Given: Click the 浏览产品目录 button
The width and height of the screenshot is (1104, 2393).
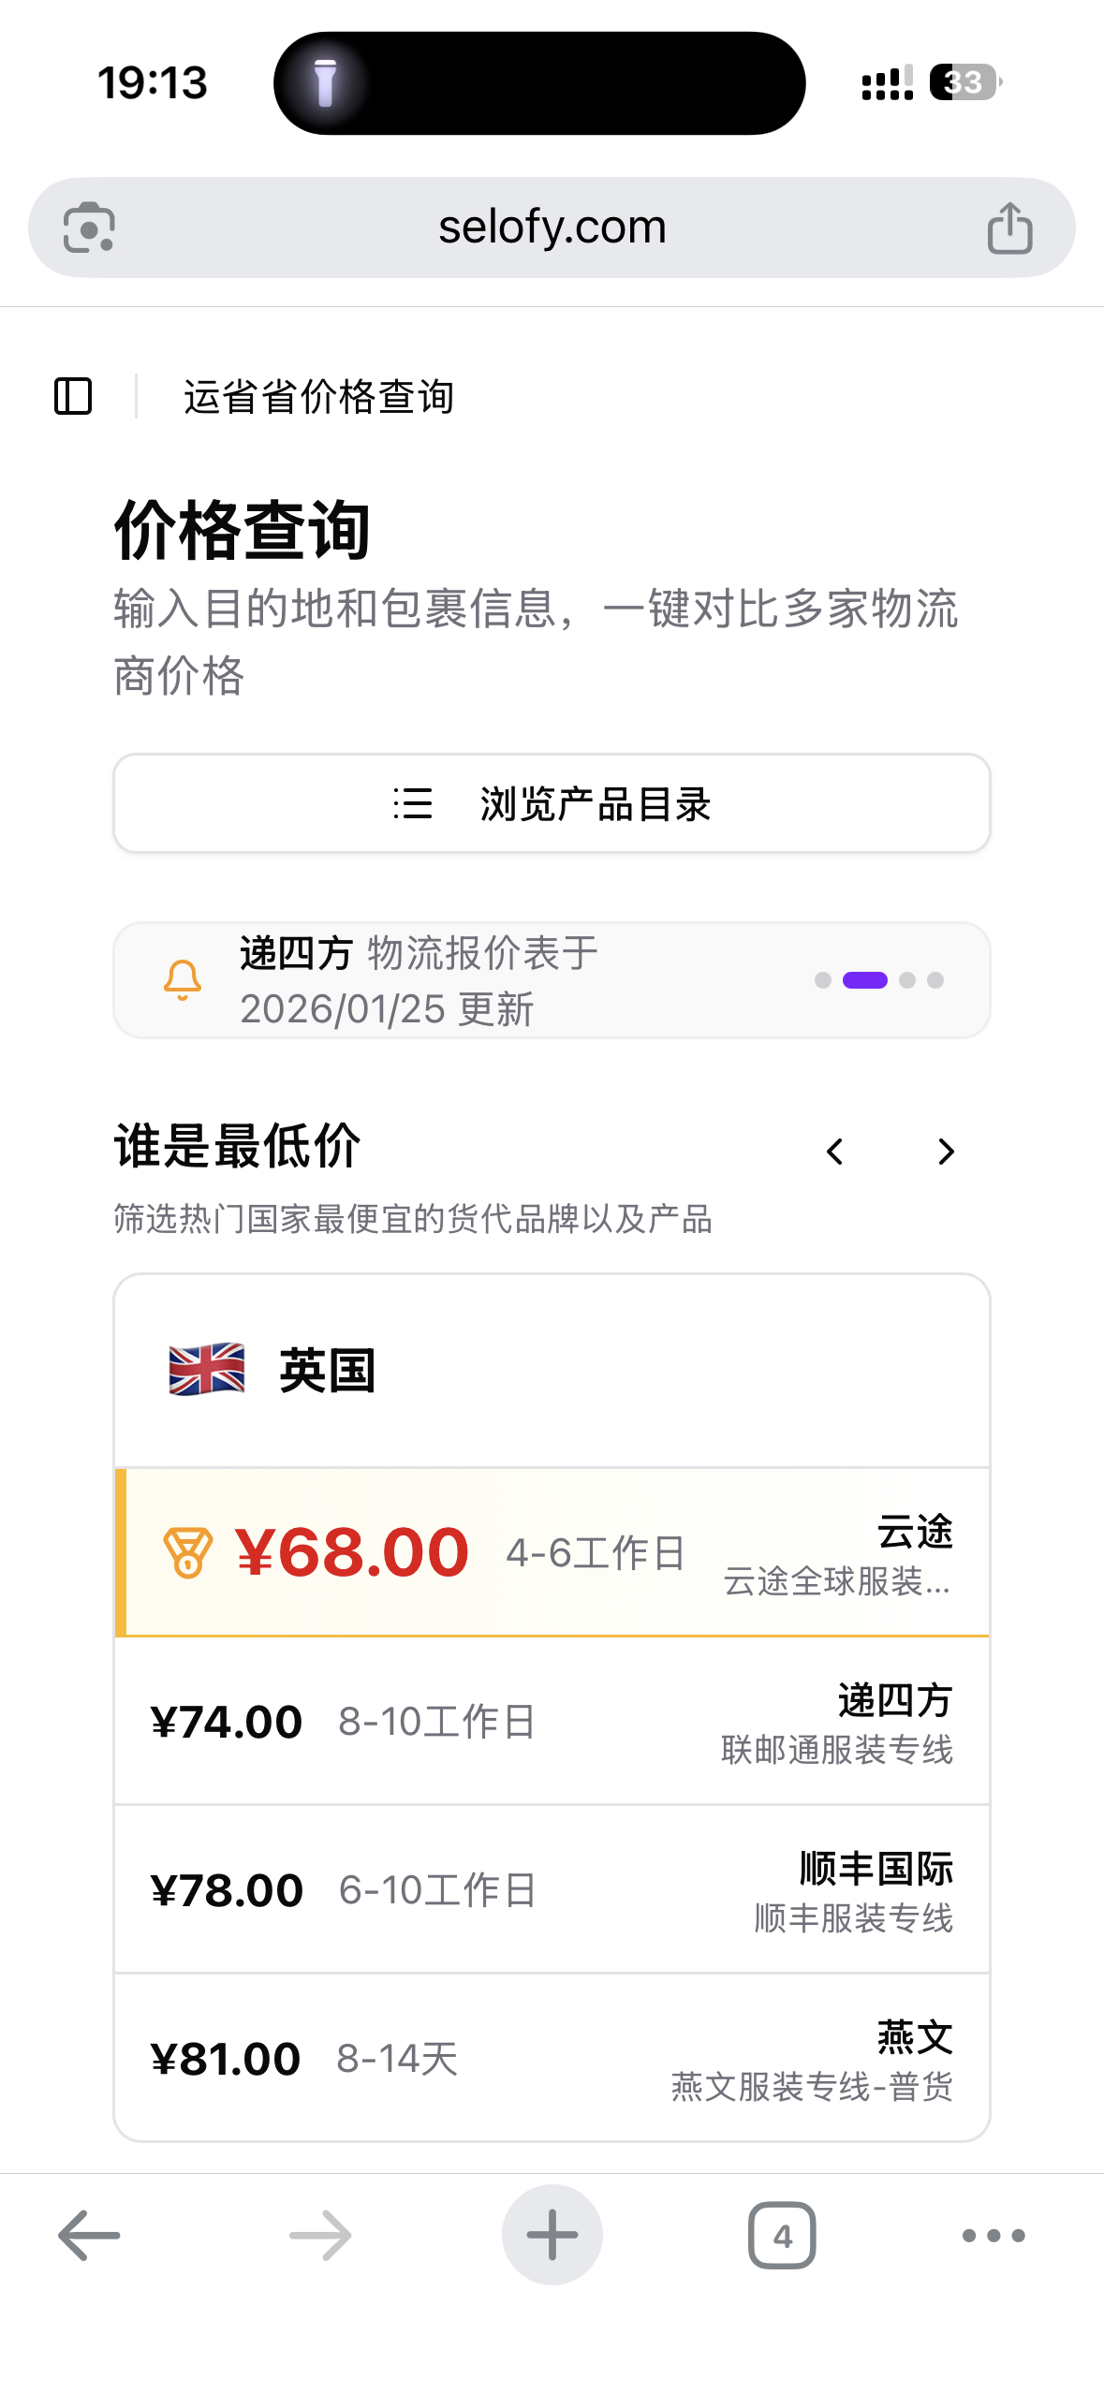Looking at the screenshot, I should coord(552,803).
